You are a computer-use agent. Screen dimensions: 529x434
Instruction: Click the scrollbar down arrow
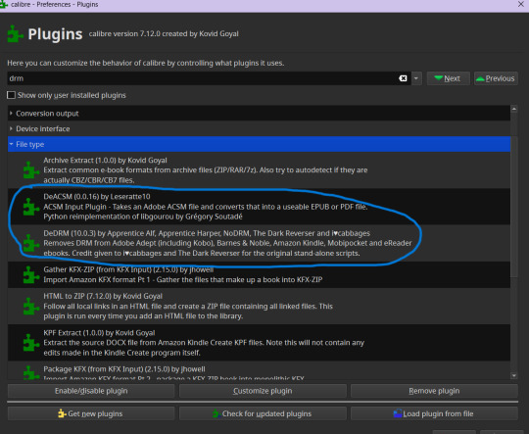(x=514, y=375)
